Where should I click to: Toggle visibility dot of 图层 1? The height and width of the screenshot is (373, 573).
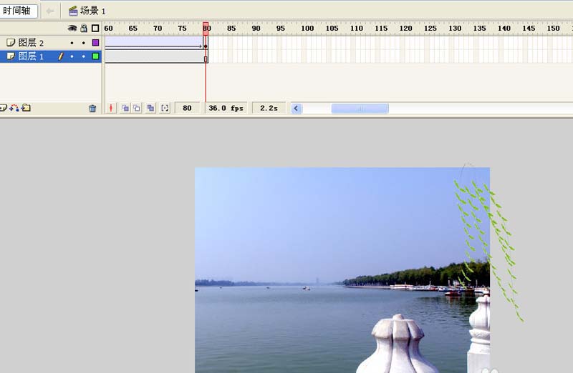pyautogui.click(x=72, y=56)
